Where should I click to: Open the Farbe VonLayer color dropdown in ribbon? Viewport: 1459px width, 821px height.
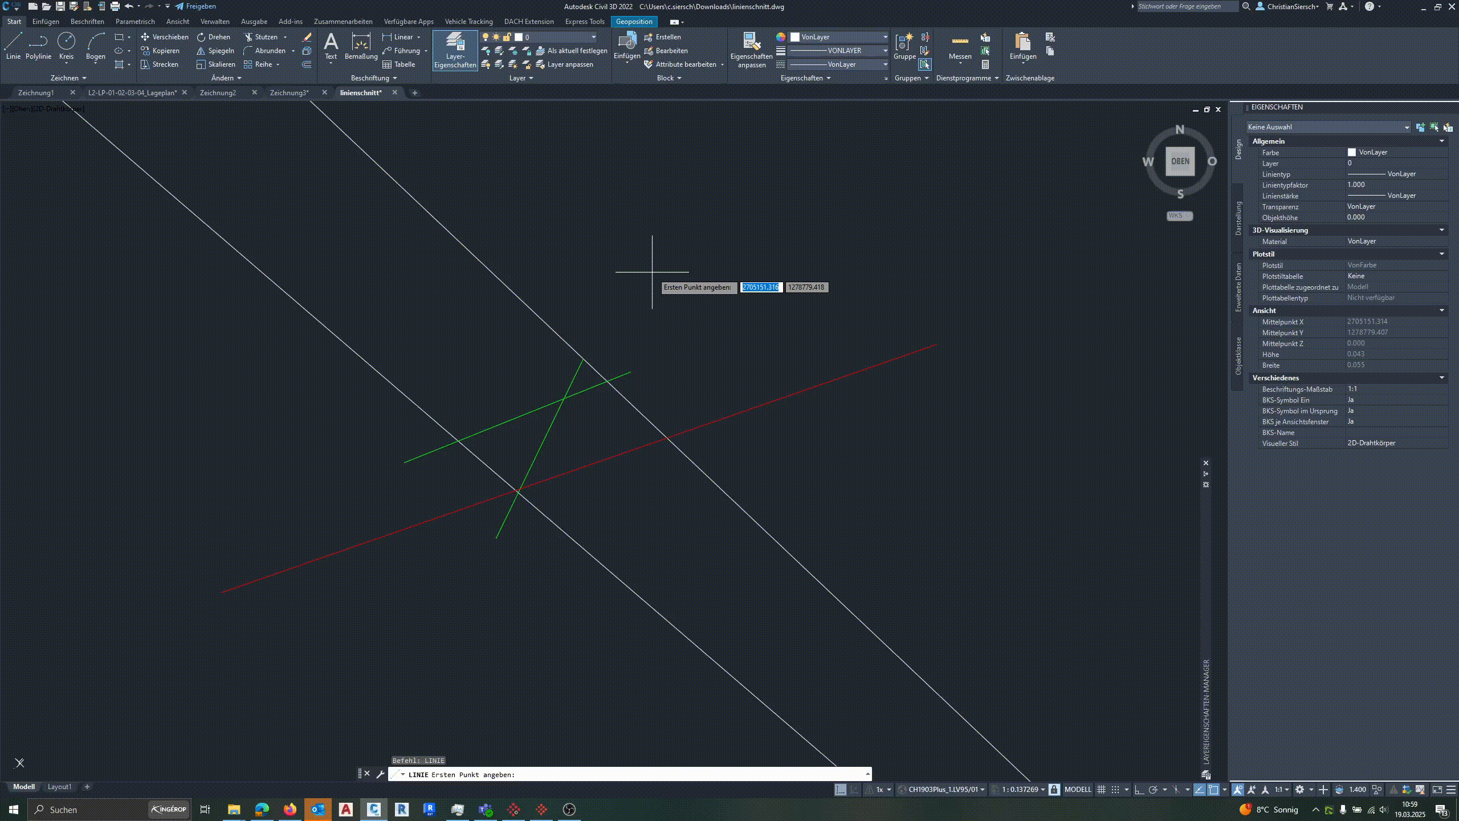pyautogui.click(x=839, y=37)
